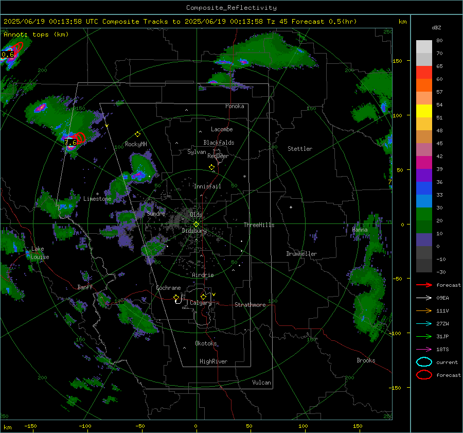The image size is (463, 433).
Task: Select the HighRiver town label
Action: 213,361
